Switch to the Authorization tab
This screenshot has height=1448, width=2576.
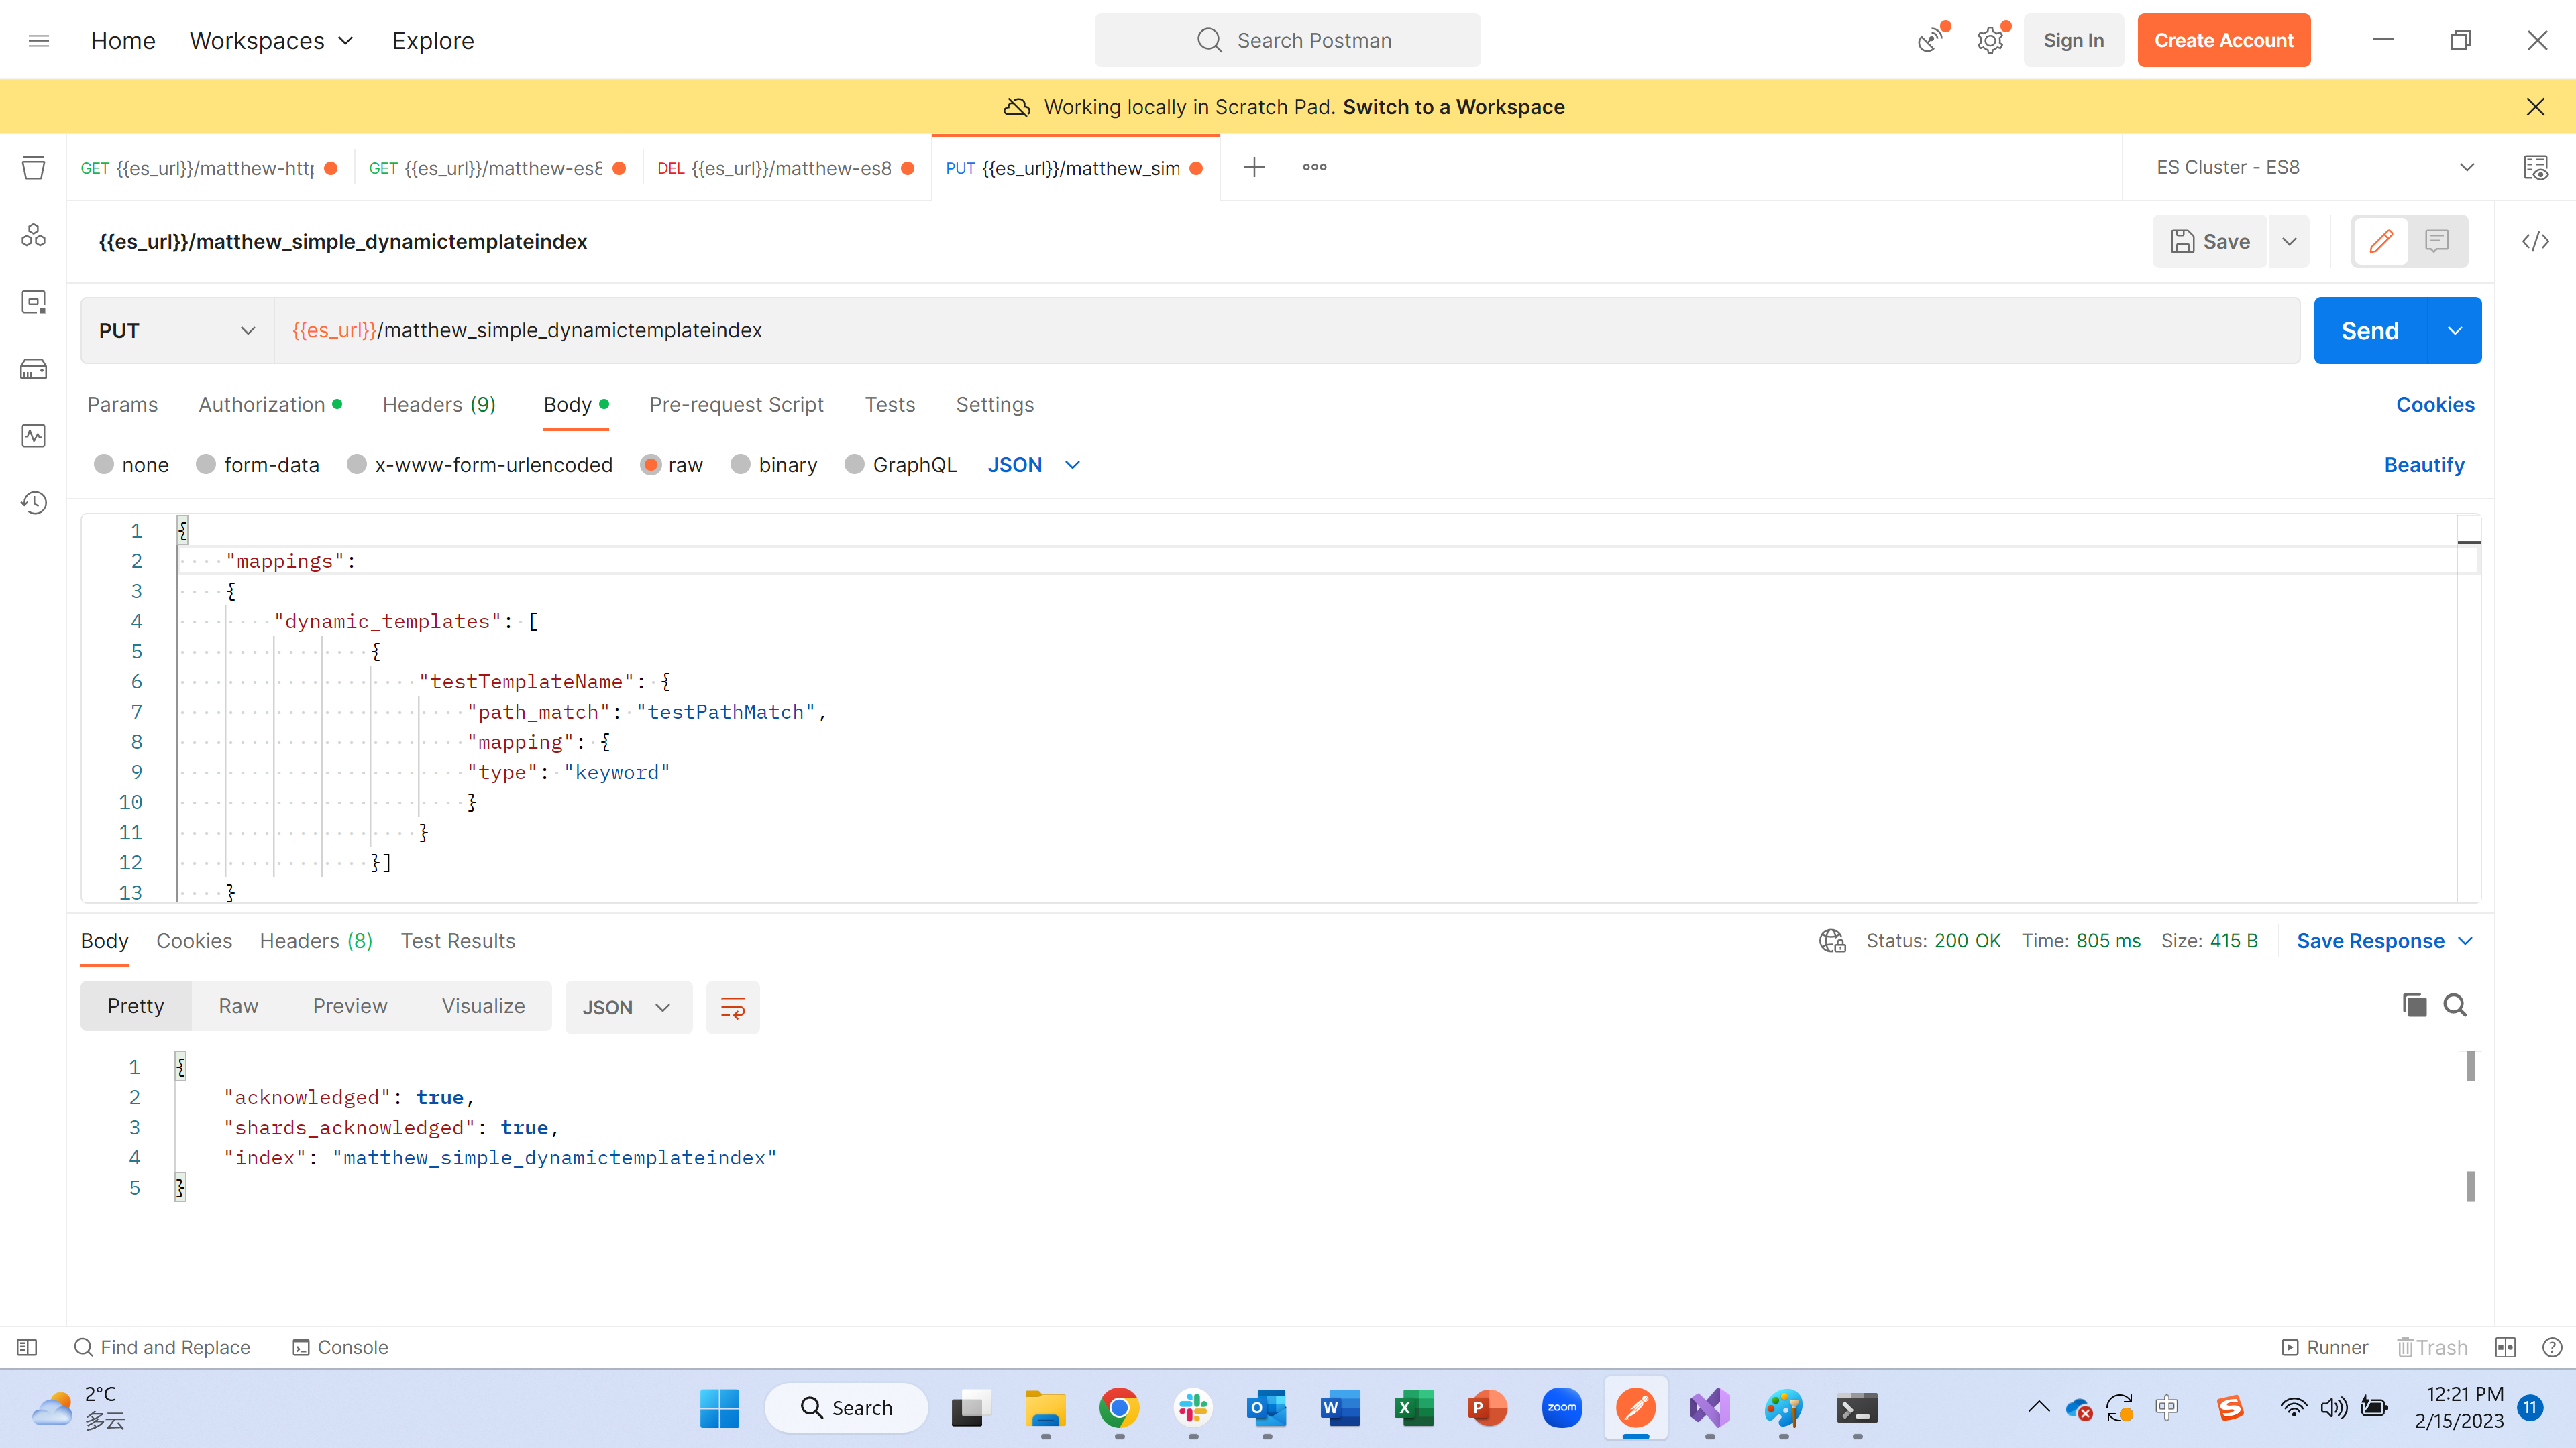(x=270, y=405)
